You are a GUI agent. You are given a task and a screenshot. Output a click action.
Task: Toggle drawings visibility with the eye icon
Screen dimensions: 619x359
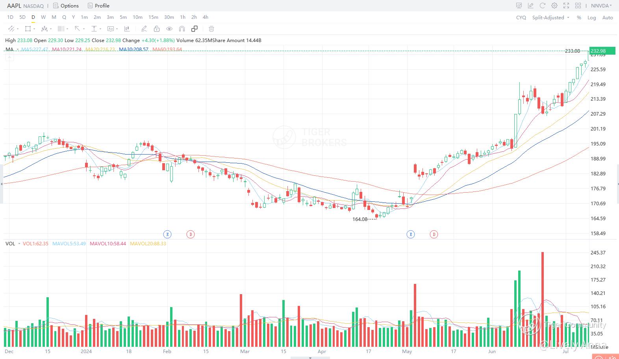coord(169,29)
